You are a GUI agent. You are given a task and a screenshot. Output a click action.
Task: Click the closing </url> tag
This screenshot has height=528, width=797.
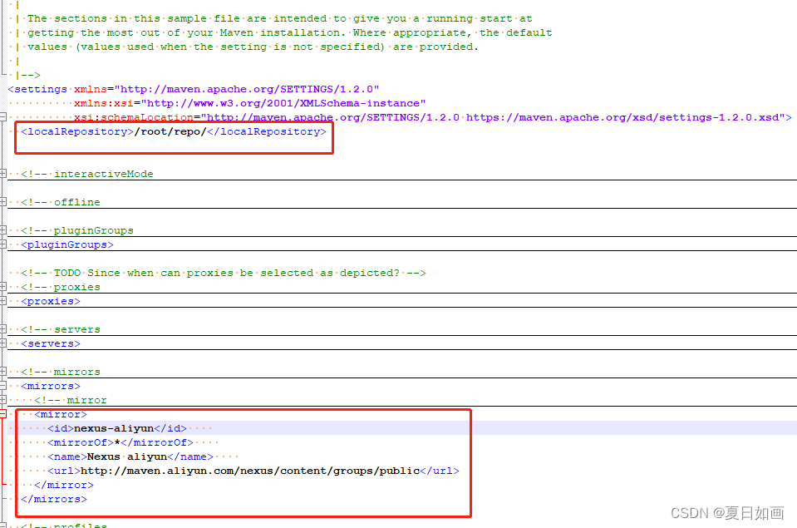[x=440, y=471]
